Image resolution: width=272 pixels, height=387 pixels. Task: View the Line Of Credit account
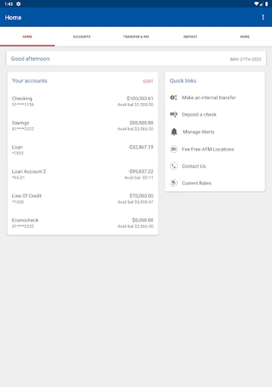[x=83, y=199]
